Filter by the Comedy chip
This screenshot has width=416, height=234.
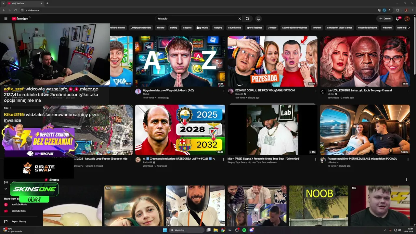tap(272, 28)
